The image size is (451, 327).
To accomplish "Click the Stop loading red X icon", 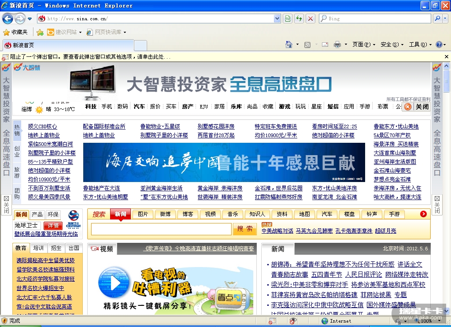I will tap(311, 19).
